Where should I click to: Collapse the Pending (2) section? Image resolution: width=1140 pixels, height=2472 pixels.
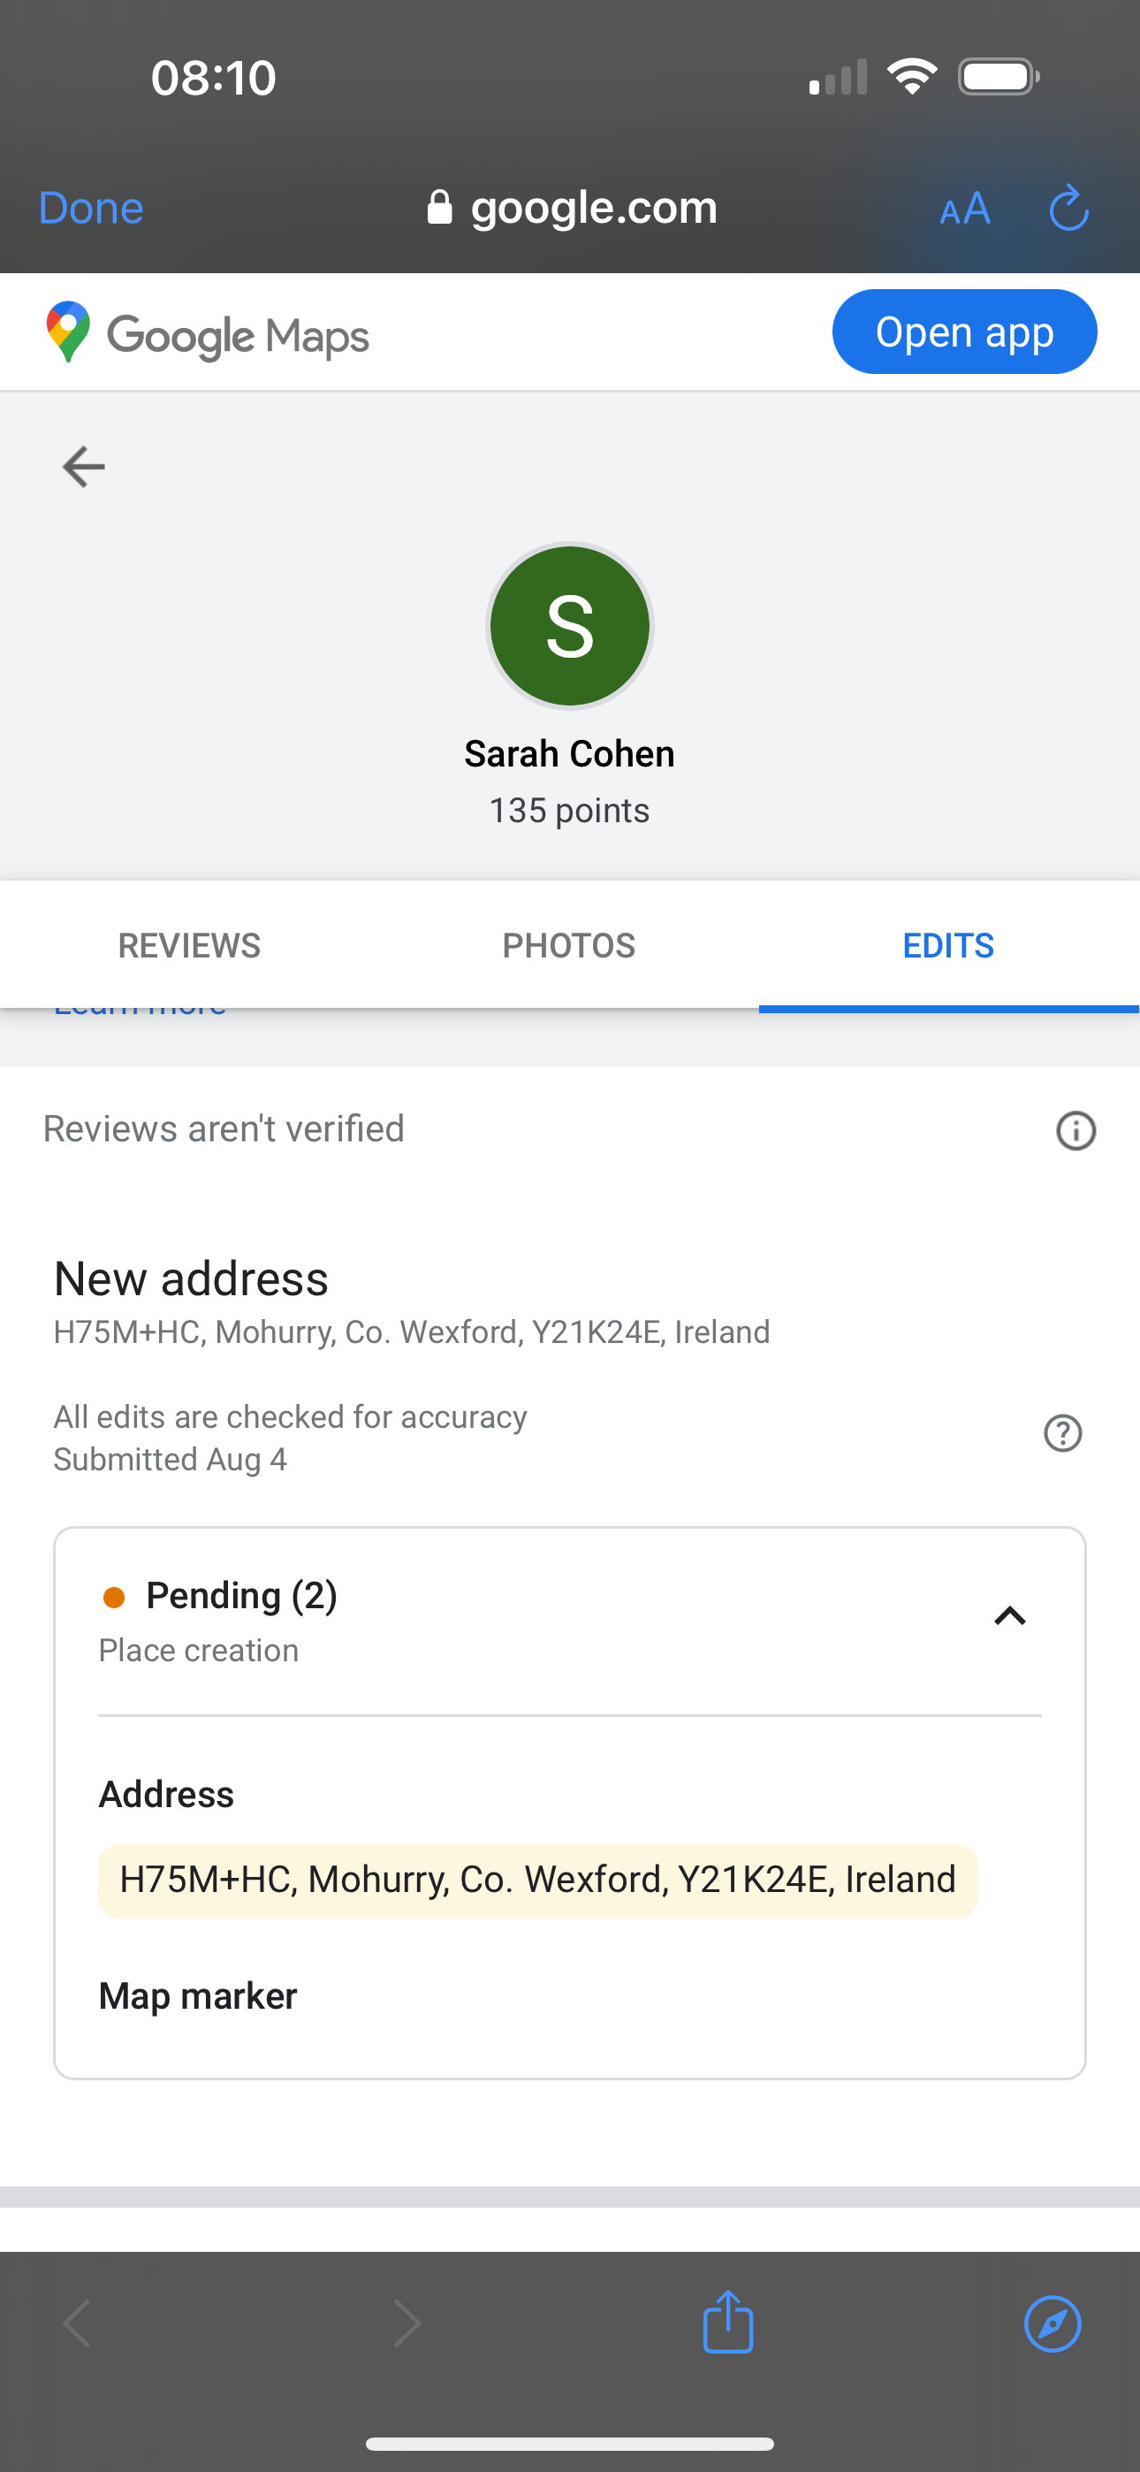[1009, 1617]
